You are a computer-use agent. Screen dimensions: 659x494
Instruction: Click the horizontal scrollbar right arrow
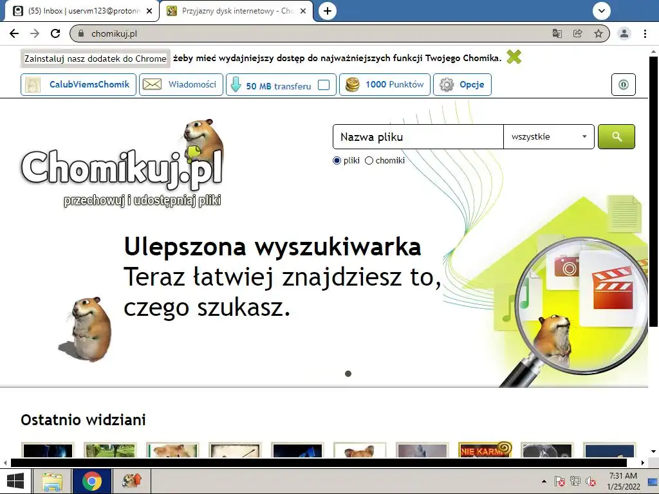point(643,463)
